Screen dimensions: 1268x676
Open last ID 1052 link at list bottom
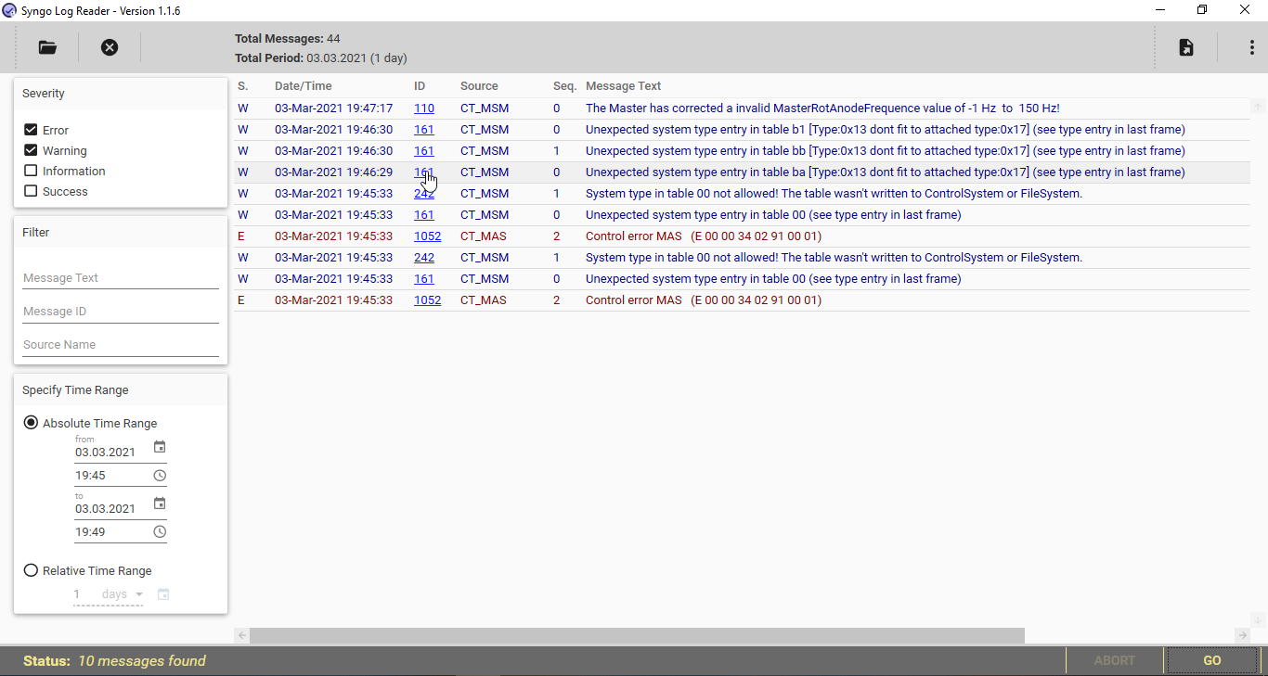coord(427,300)
